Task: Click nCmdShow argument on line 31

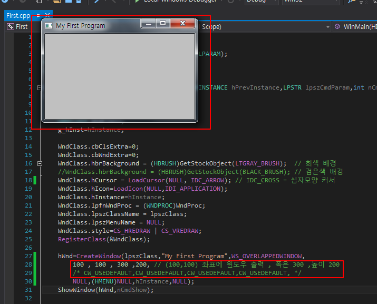Action: click(132, 290)
